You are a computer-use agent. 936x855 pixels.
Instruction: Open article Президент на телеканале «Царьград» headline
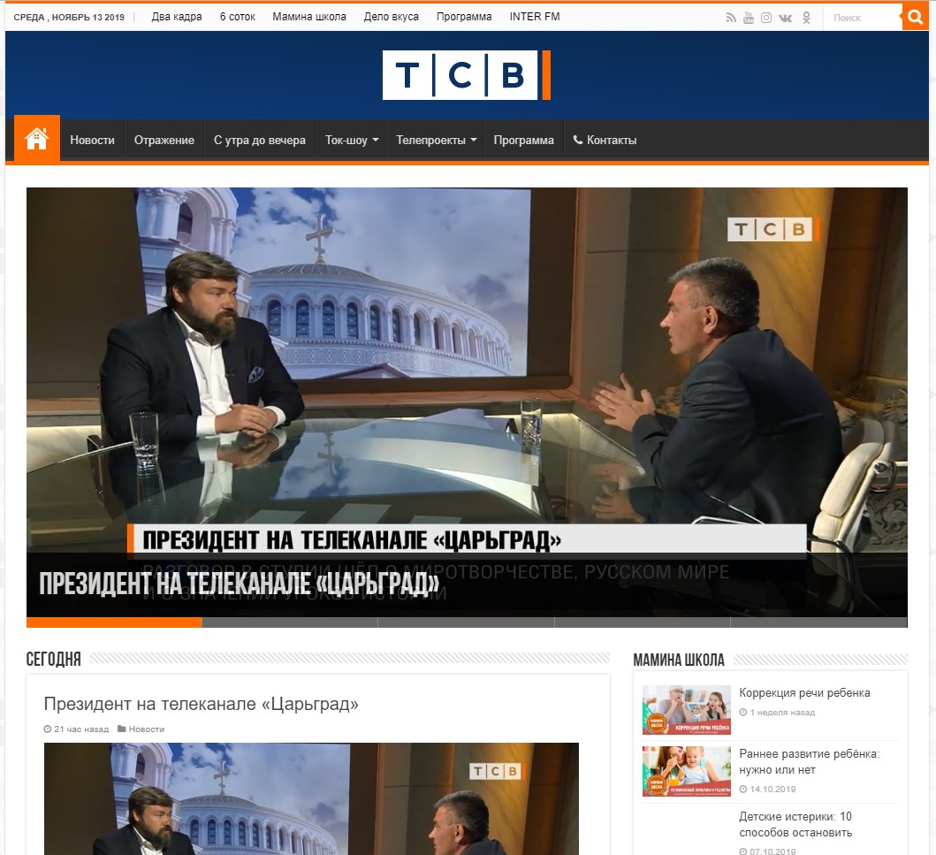point(202,704)
